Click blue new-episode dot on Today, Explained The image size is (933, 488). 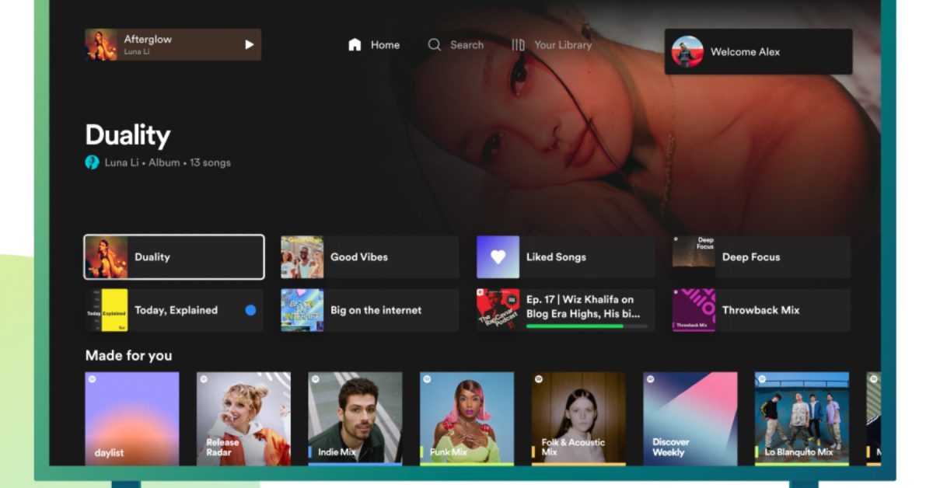click(x=250, y=310)
